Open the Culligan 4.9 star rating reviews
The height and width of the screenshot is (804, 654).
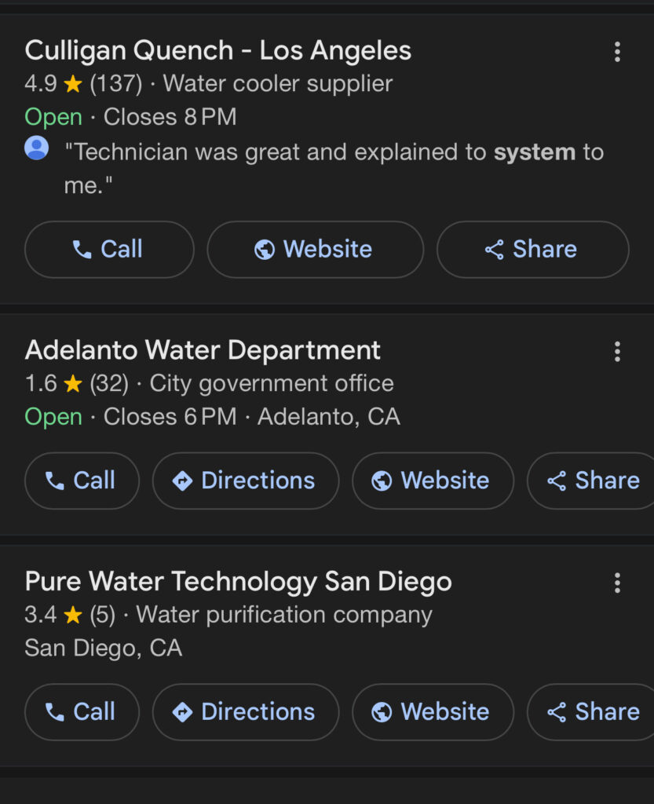tap(83, 83)
